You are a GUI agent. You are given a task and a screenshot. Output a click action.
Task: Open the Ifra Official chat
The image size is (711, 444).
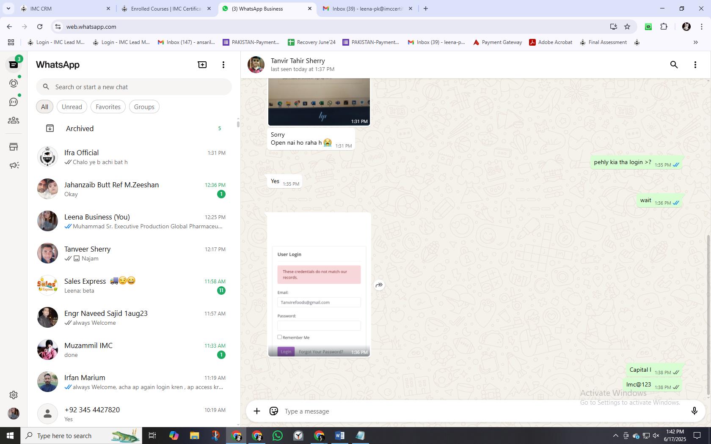point(134,157)
